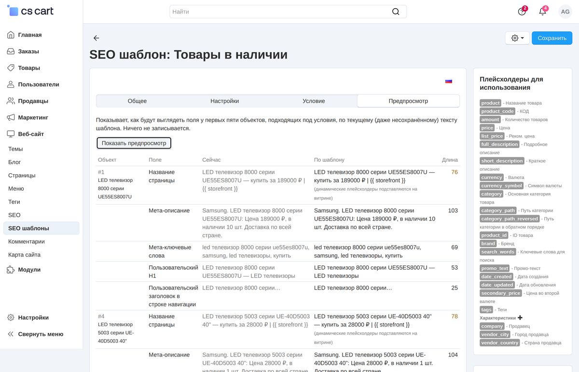
Task: Go back with the arrow icon
Action: click(x=96, y=38)
